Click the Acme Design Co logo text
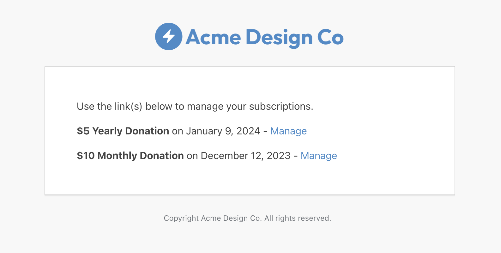Image resolution: width=501 pixels, height=253 pixels. coord(264,37)
